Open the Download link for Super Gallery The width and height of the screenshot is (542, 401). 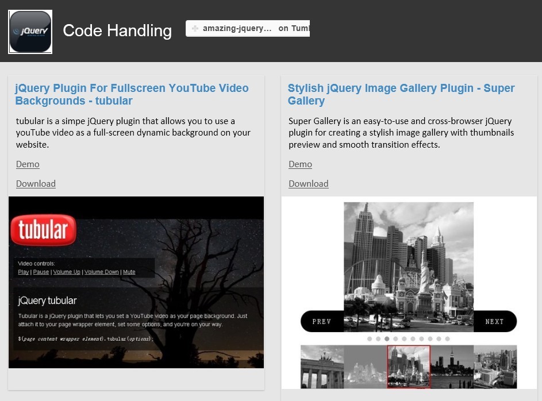pos(308,183)
